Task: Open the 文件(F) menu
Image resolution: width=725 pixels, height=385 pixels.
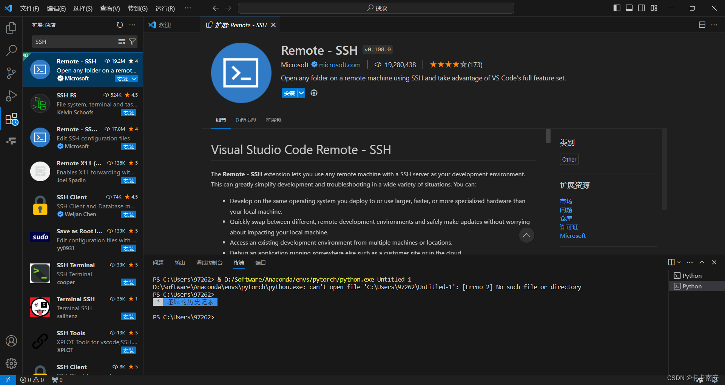Action: (x=29, y=8)
